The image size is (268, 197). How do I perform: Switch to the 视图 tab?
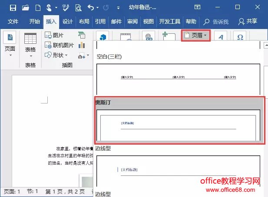coord(149,22)
